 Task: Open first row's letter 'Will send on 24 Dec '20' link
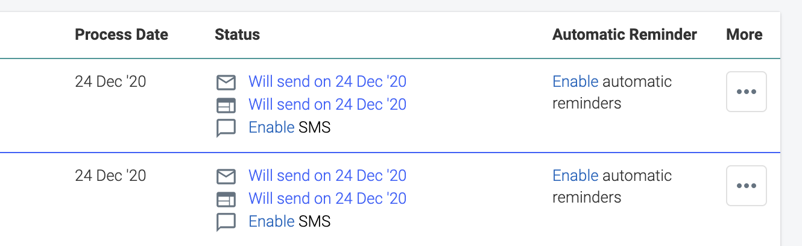click(x=327, y=104)
